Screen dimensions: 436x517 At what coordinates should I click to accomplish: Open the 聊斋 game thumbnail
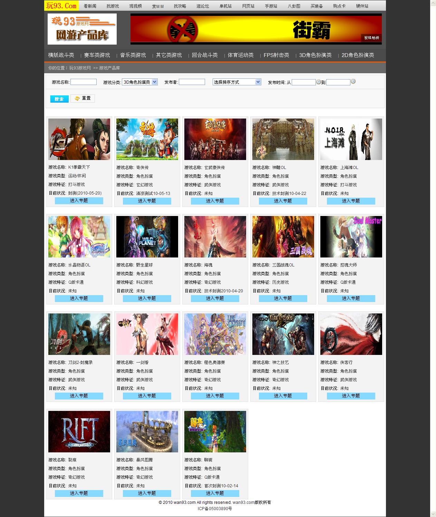click(215, 432)
